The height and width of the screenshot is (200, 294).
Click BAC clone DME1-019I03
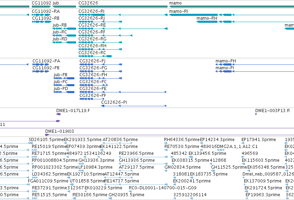[59, 131]
